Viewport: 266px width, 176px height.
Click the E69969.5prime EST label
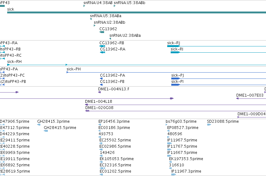[15, 153]
